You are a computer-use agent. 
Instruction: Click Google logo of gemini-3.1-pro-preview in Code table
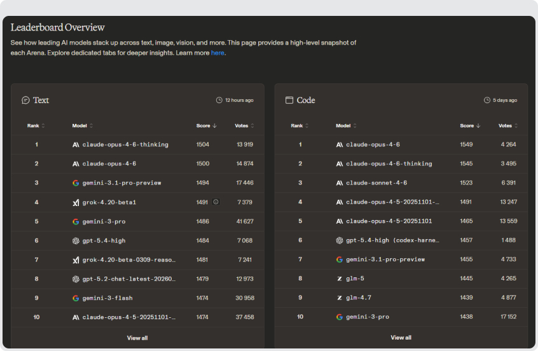(340, 259)
